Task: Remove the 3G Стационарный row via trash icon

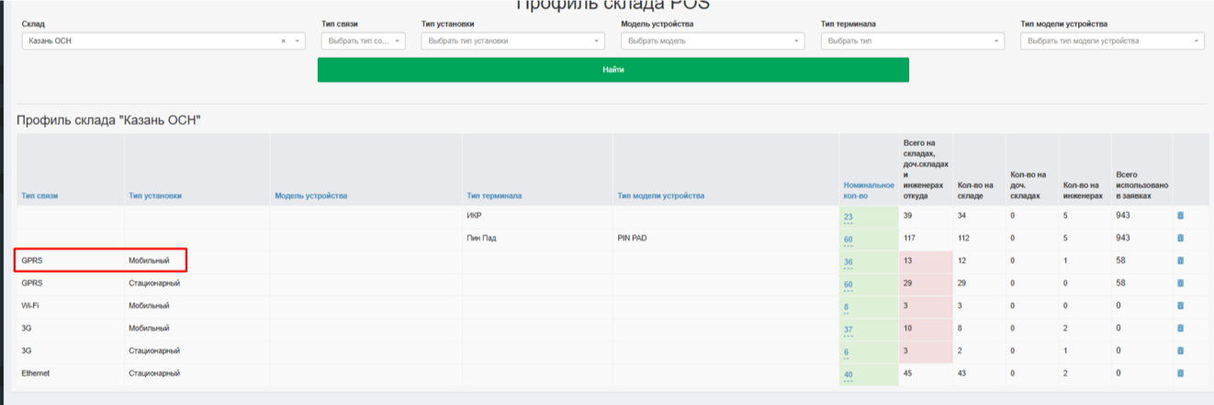Action: tap(1180, 351)
